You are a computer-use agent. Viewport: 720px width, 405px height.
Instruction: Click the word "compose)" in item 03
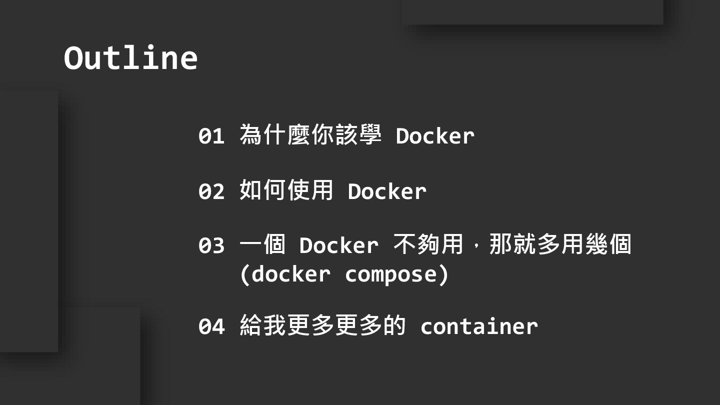click(x=397, y=274)
